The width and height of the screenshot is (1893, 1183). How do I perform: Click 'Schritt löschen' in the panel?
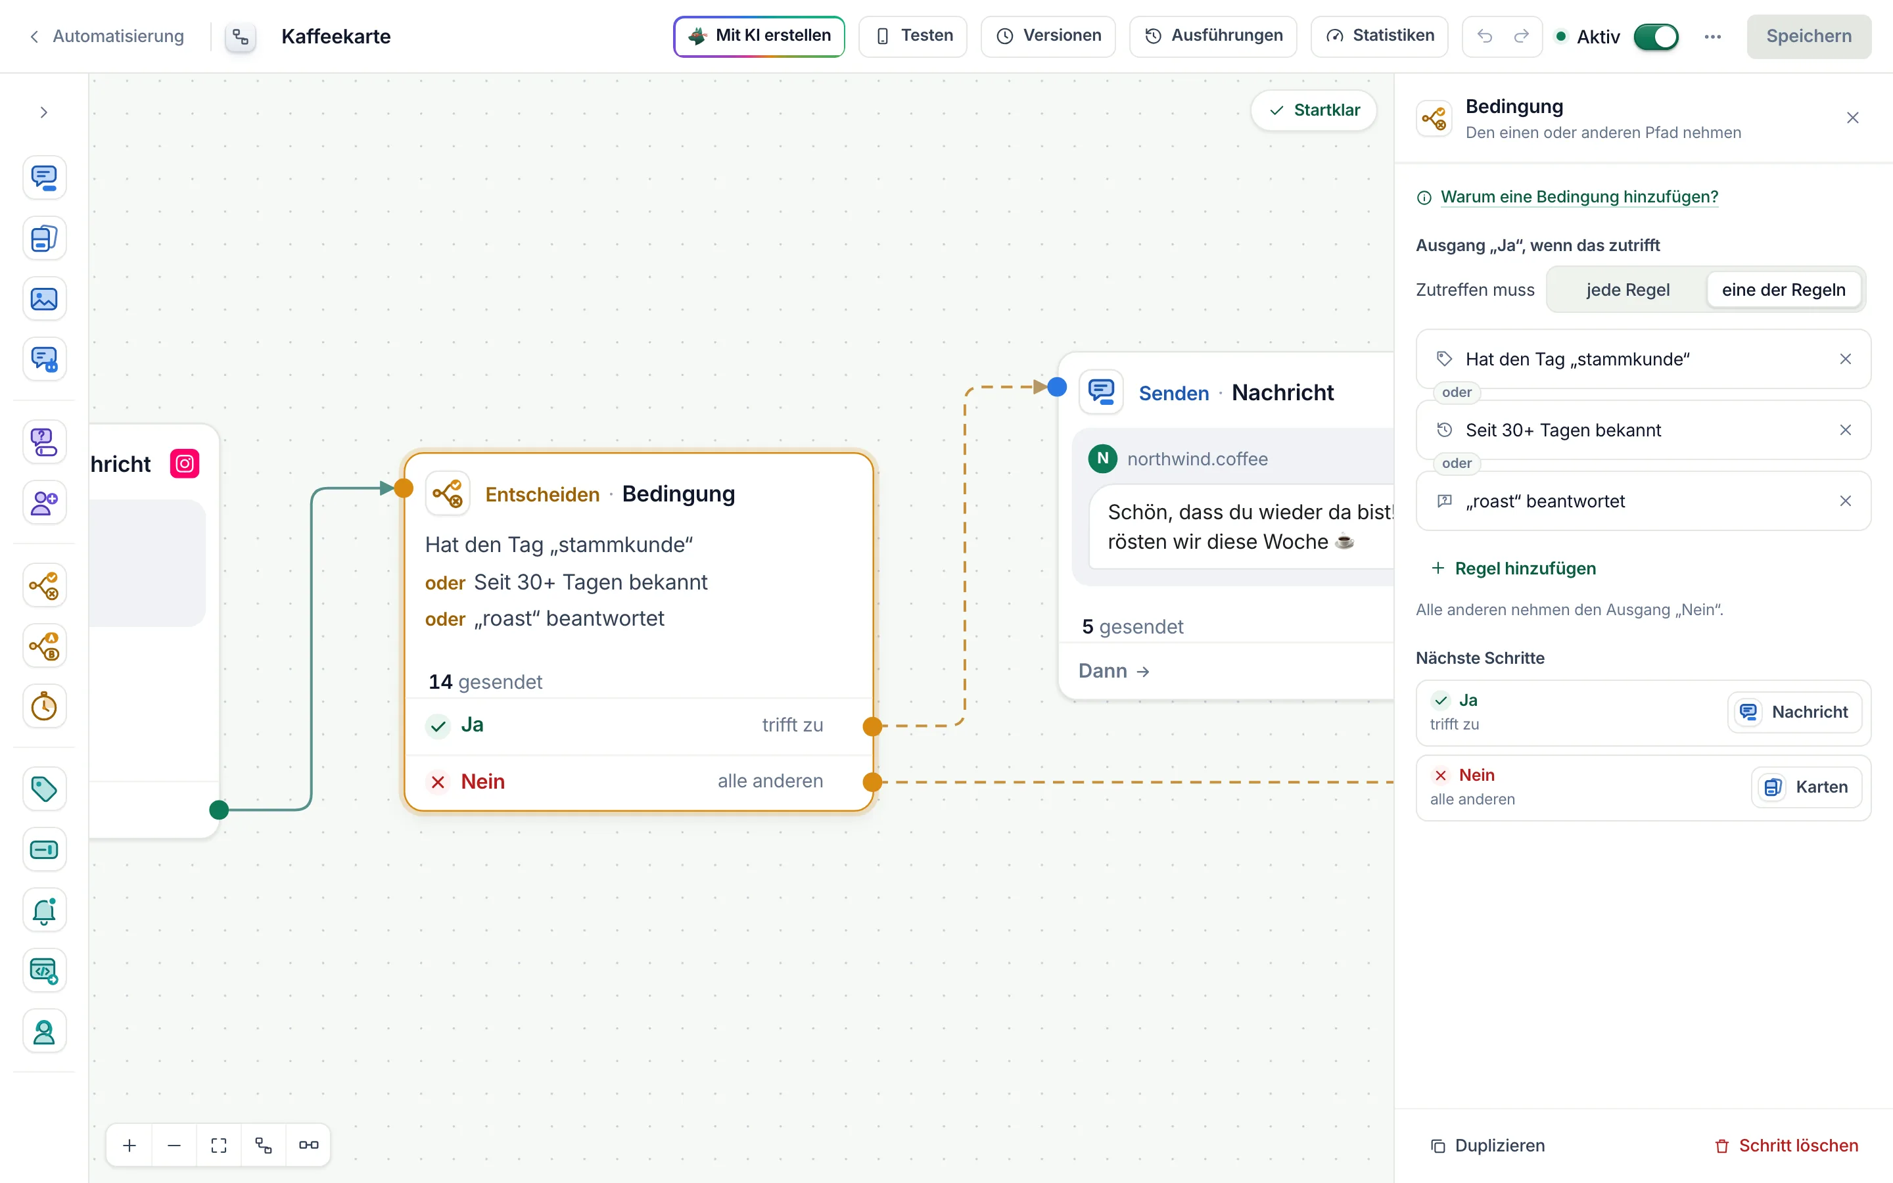1786,1146
